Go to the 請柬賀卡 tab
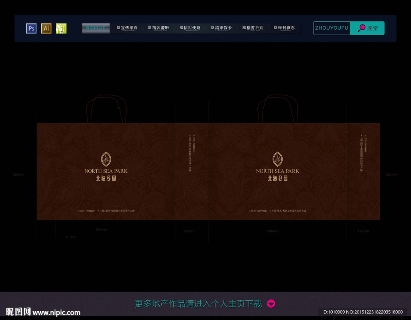 pyautogui.click(x=221, y=28)
